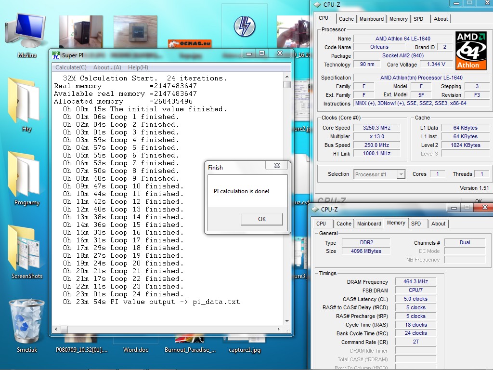Click Super PI horizontal scrollbar left arrow
493x370 pixels.
[56, 329]
